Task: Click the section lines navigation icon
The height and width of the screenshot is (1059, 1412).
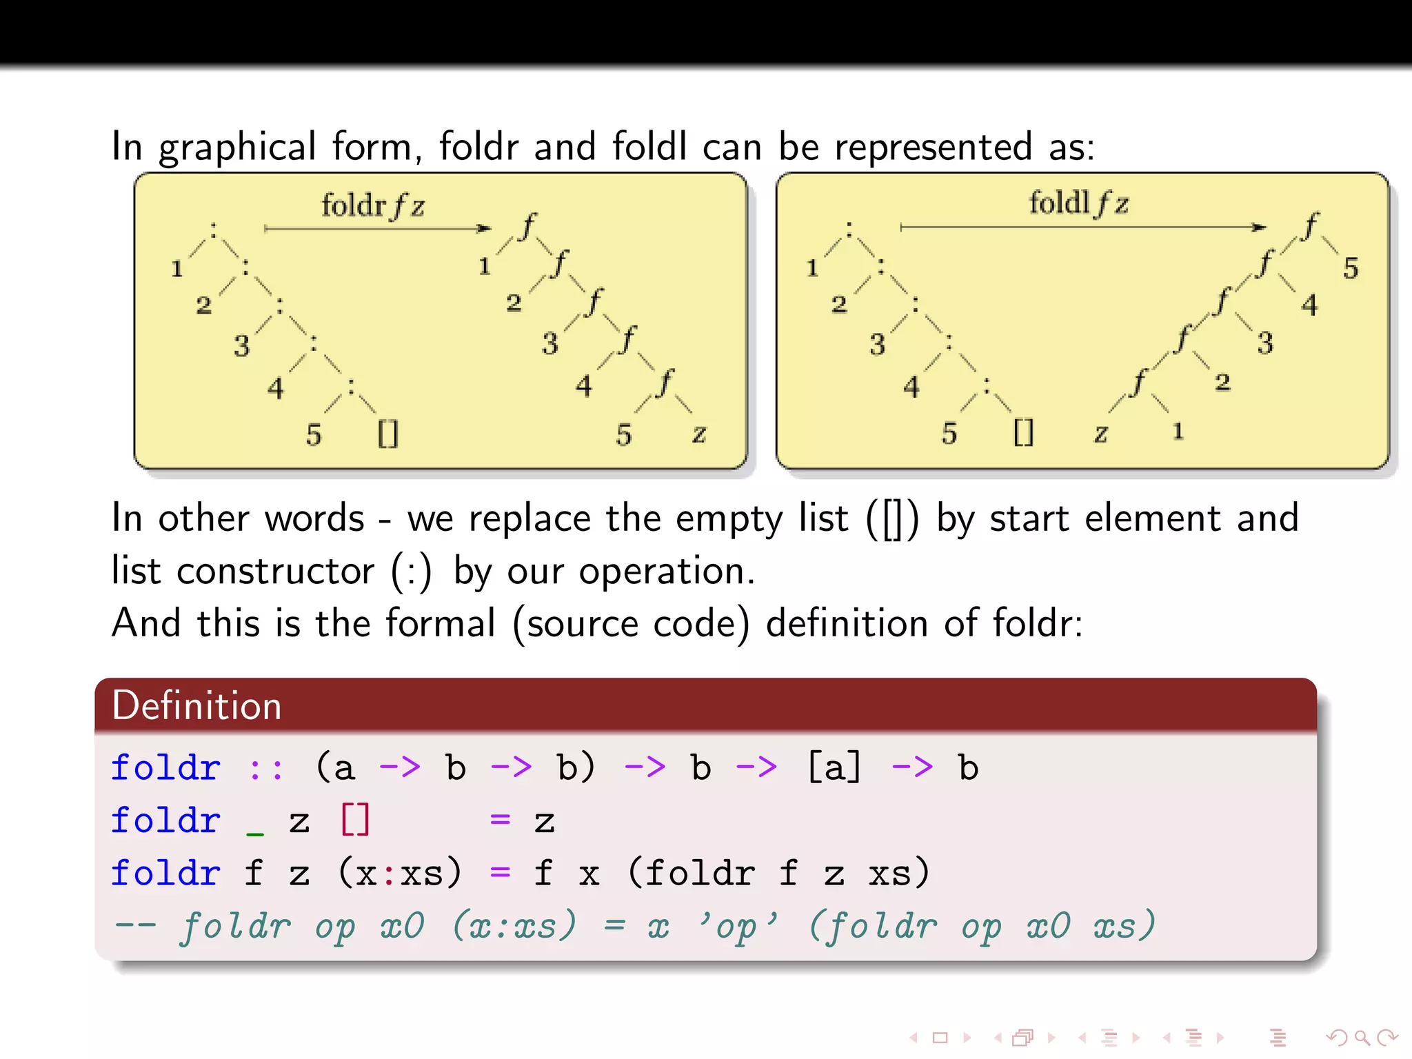Action: pos(1193,1037)
